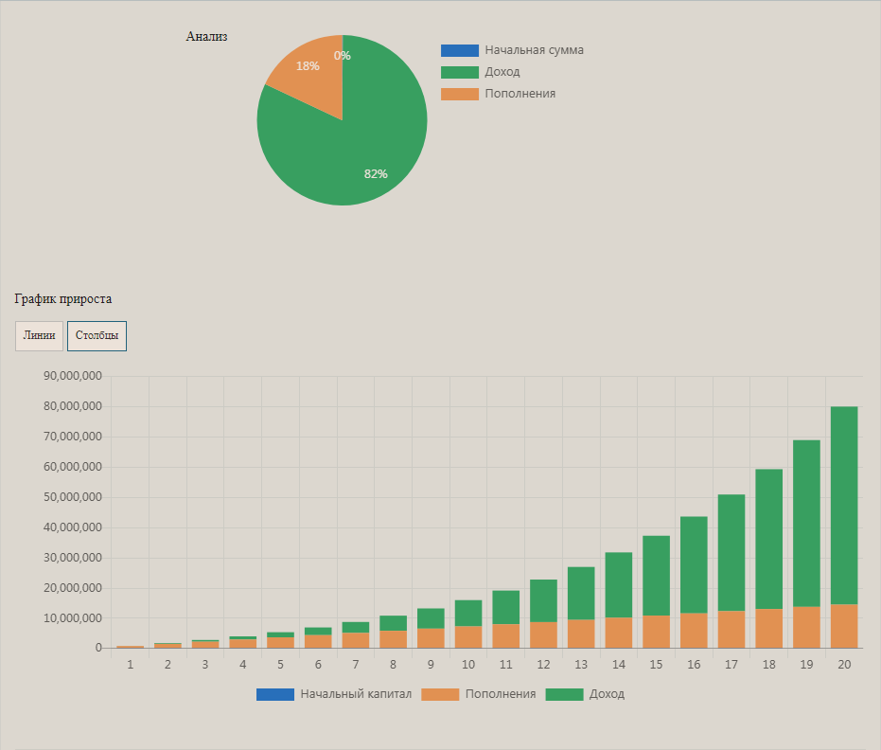This screenshot has width=881, height=750.
Task: Click green income segment of bar 17
Action: click(731, 553)
